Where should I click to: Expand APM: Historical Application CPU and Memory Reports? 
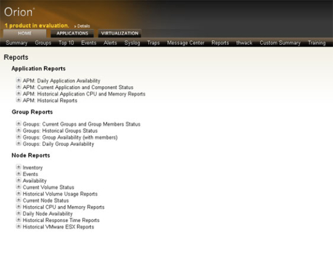[18, 94]
